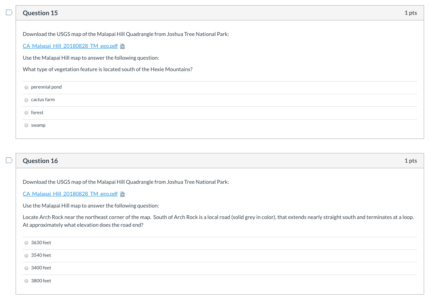Preview the PDF via icon in Question 15

point(122,46)
